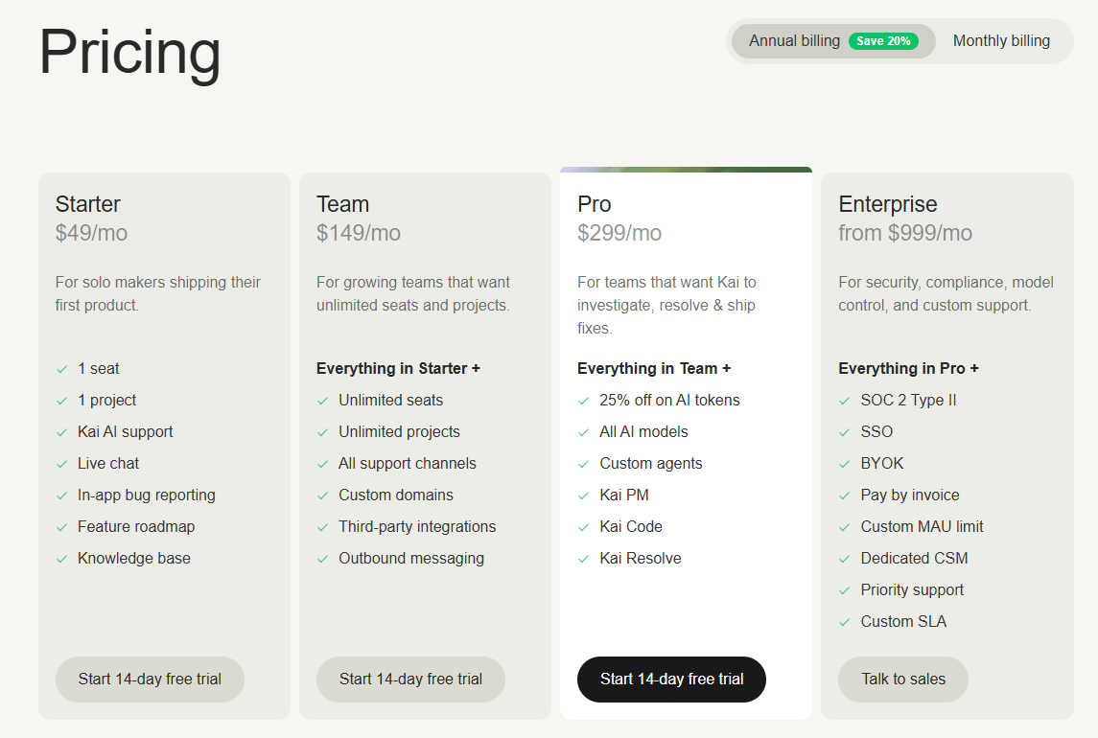The height and width of the screenshot is (738, 1098).
Task: Click the checkmark beside Outbound messaging
Action: (323, 559)
